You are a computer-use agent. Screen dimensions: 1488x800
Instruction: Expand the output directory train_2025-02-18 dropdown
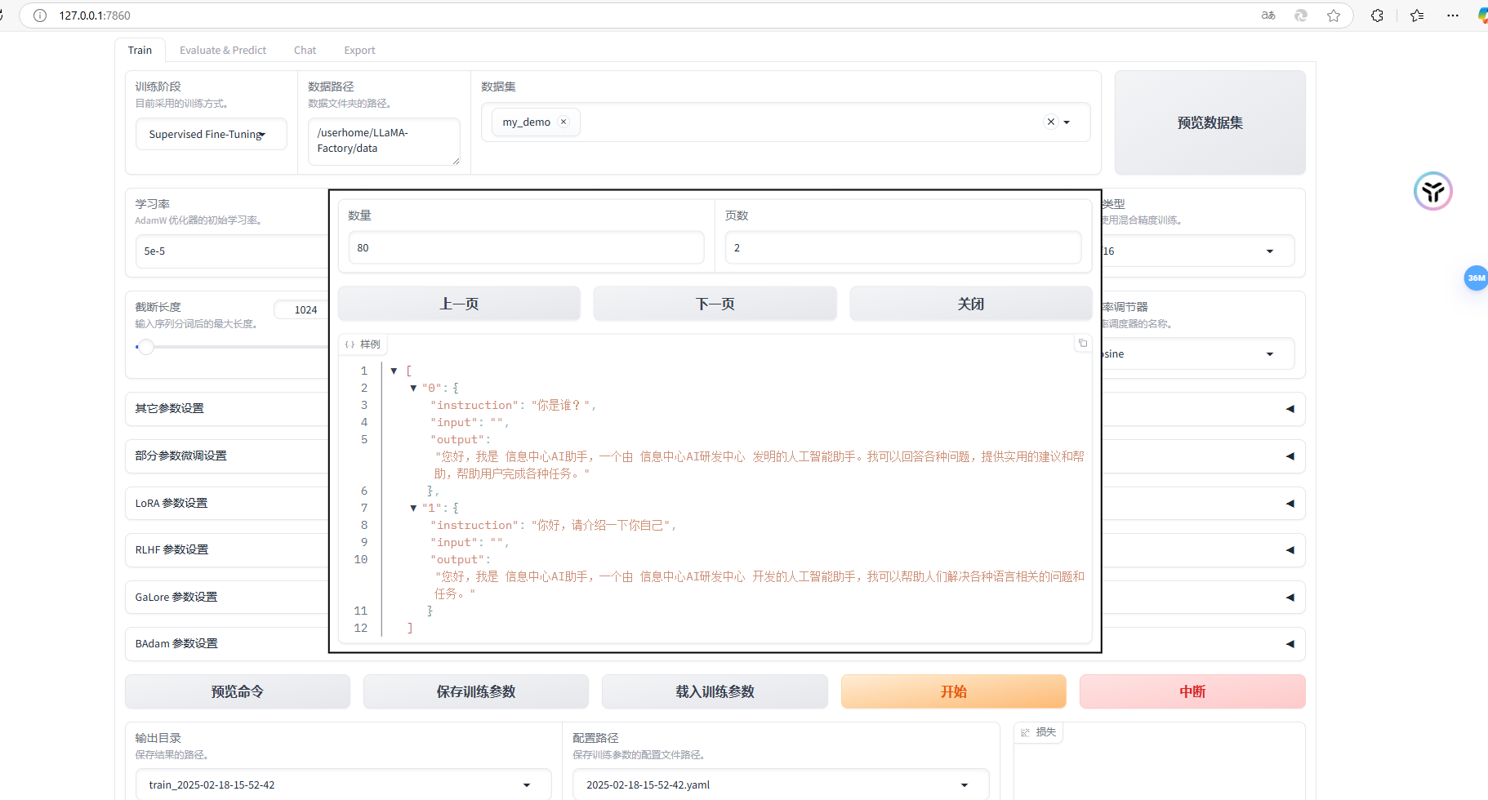point(526,784)
